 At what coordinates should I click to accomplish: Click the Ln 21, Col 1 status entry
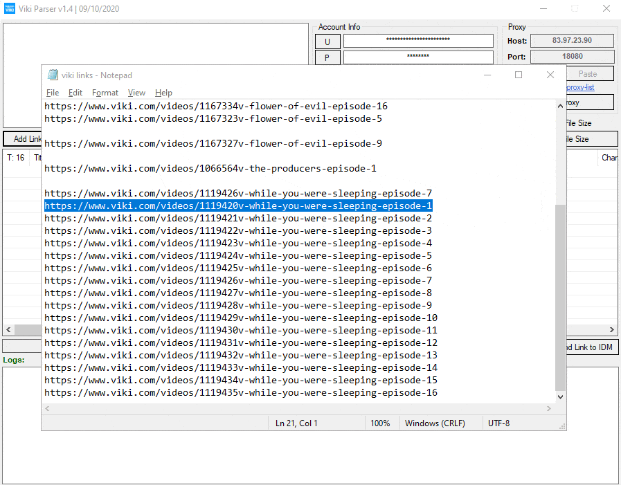[296, 423]
